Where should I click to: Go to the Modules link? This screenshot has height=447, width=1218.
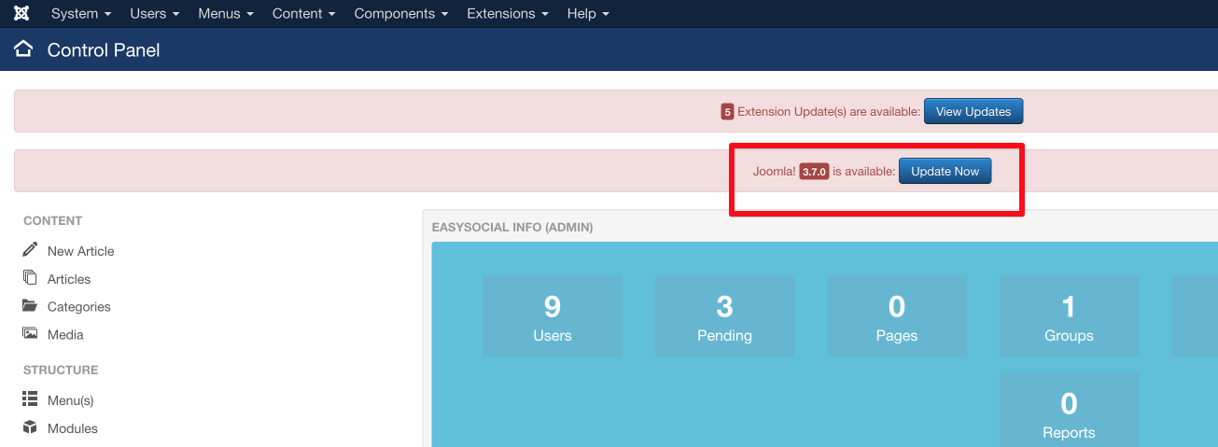[x=73, y=428]
